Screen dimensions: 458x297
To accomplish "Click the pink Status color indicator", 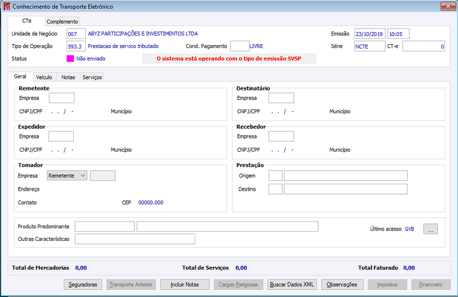I will pyautogui.click(x=70, y=58).
